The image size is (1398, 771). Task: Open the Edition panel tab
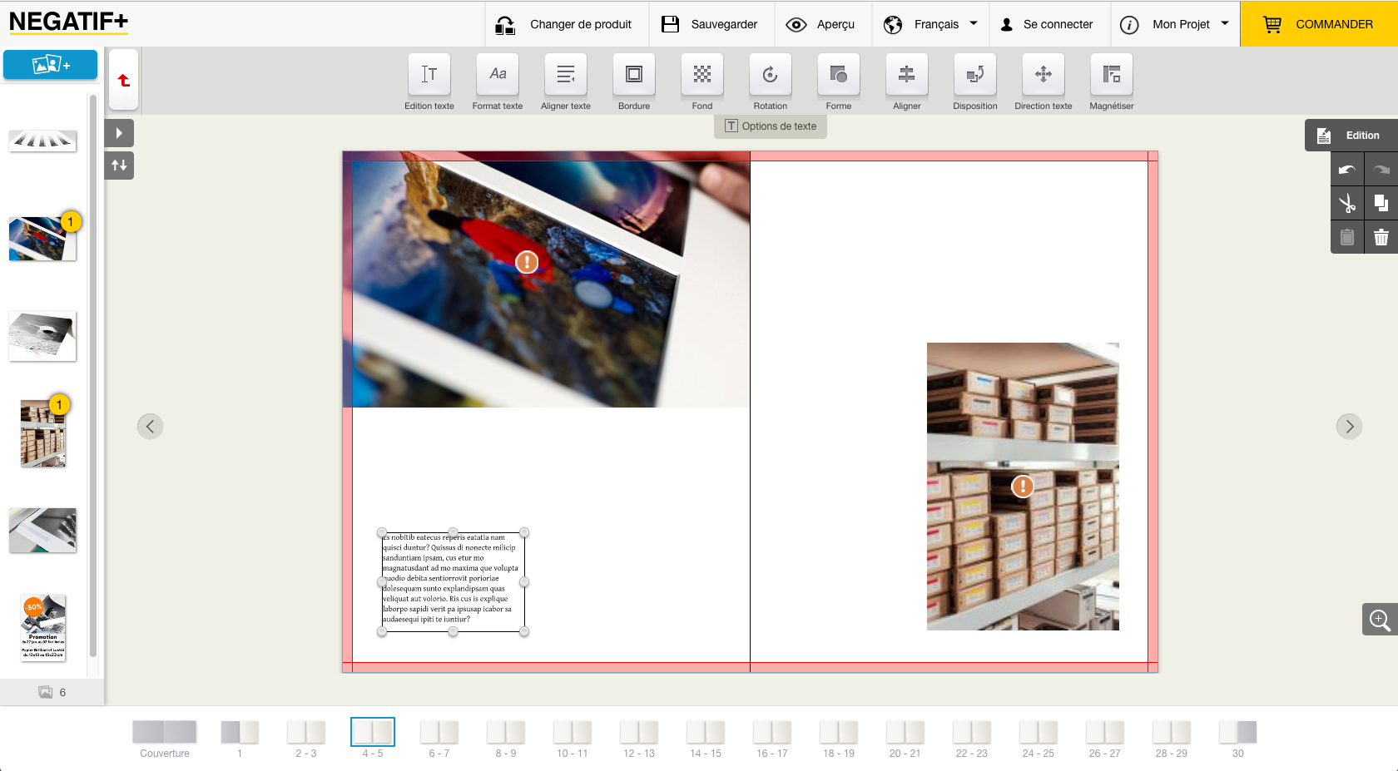[1351, 136]
